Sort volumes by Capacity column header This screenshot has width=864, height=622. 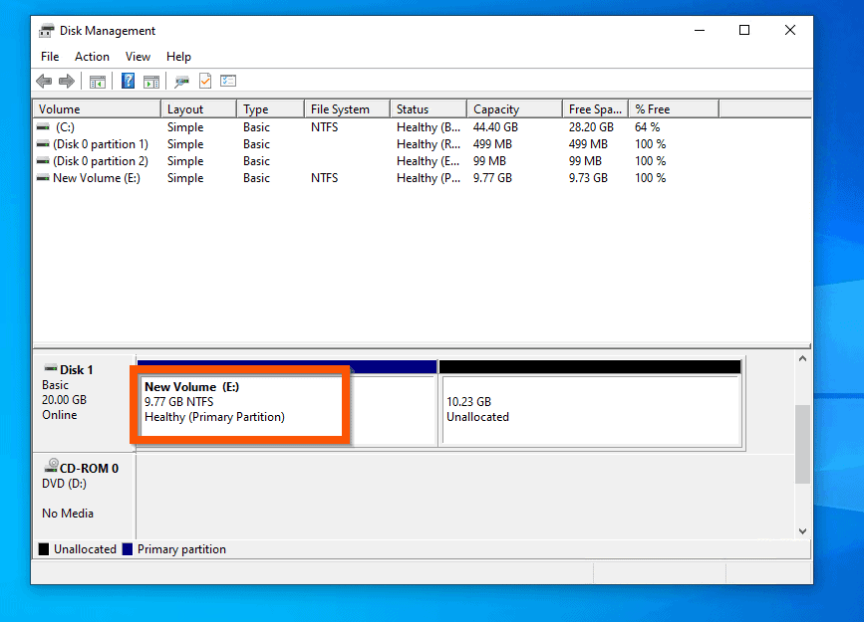(x=514, y=109)
